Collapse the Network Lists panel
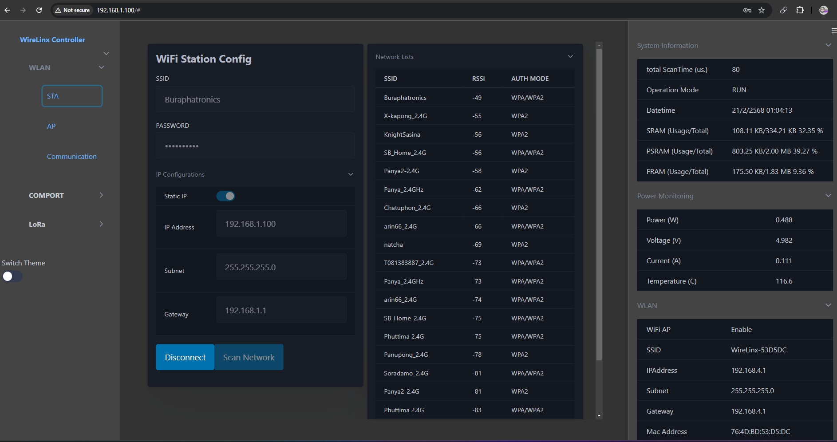This screenshot has width=837, height=442. pos(570,57)
